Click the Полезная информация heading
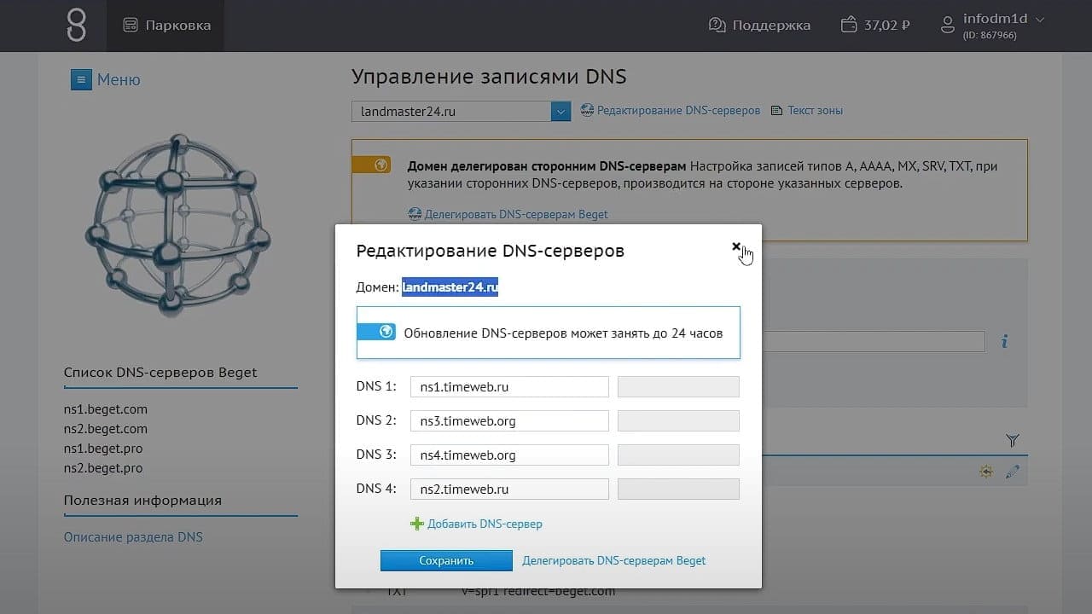Viewport: 1092px width, 614px height. [142, 501]
